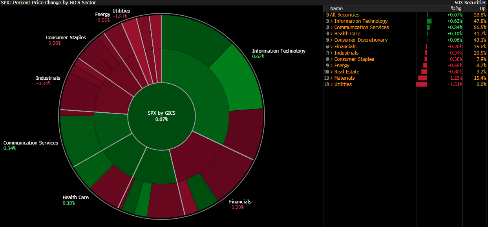Click the chart title 'SPX: Percent Price Change by GICS Sector'

point(48,3)
